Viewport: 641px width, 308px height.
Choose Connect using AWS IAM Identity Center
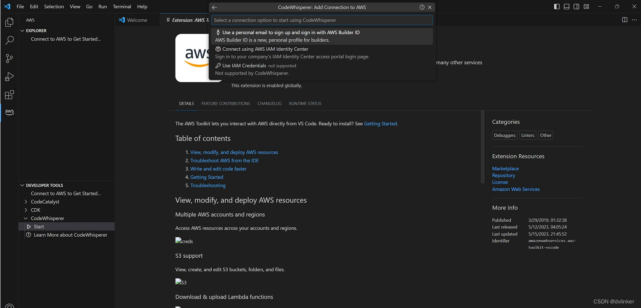pyautogui.click(x=322, y=53)
